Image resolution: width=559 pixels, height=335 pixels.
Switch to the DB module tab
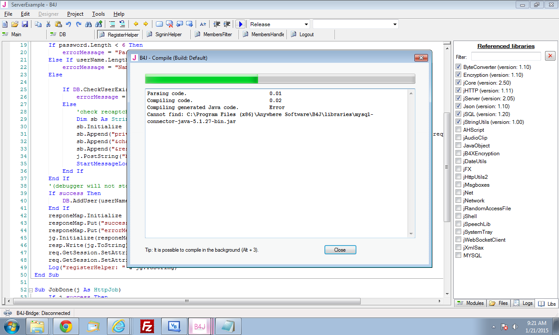pyautogui.click(x=71, y=34)
